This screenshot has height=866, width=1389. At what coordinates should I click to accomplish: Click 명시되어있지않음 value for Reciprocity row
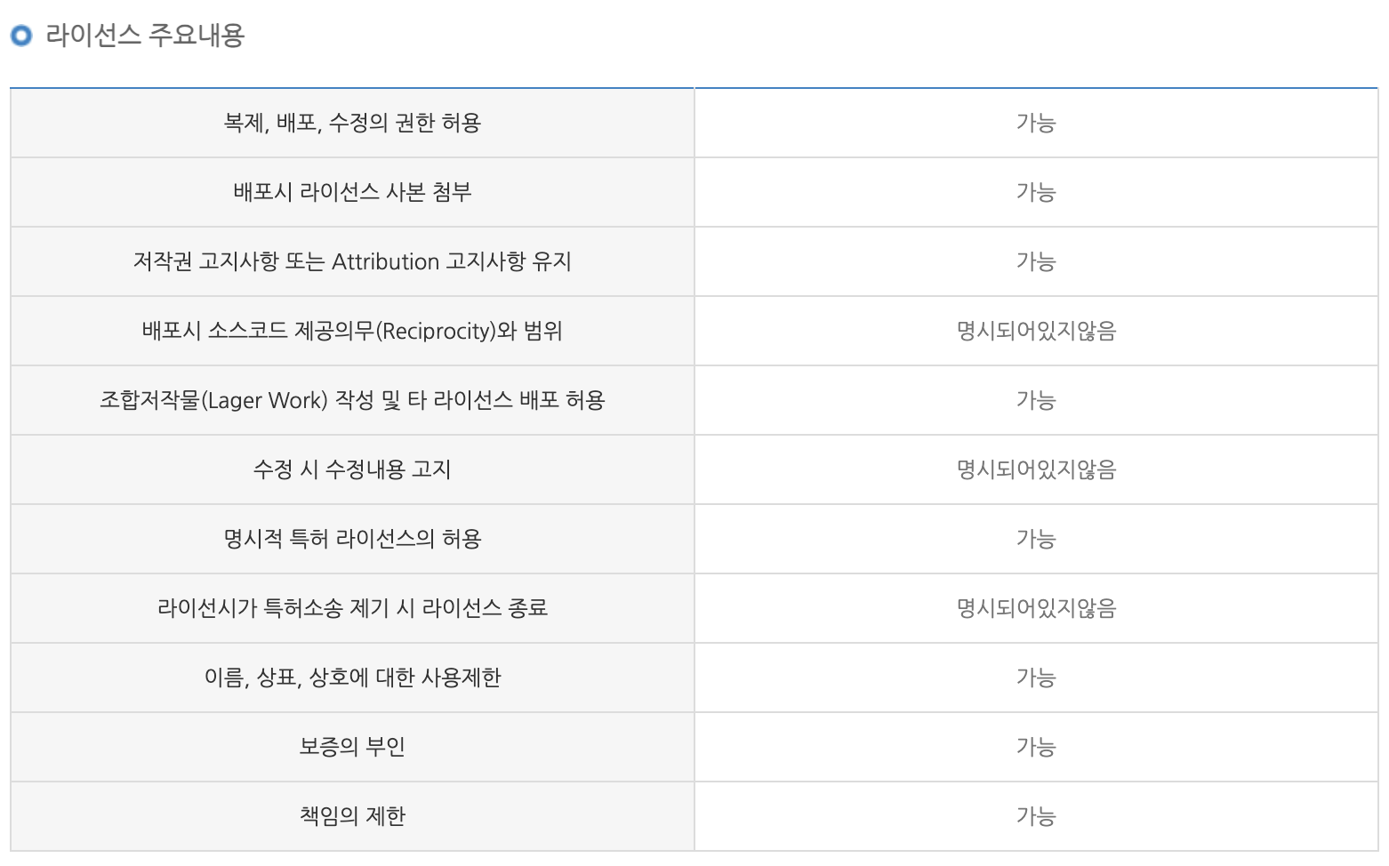pyautogui.click(x=1036, y=331)
